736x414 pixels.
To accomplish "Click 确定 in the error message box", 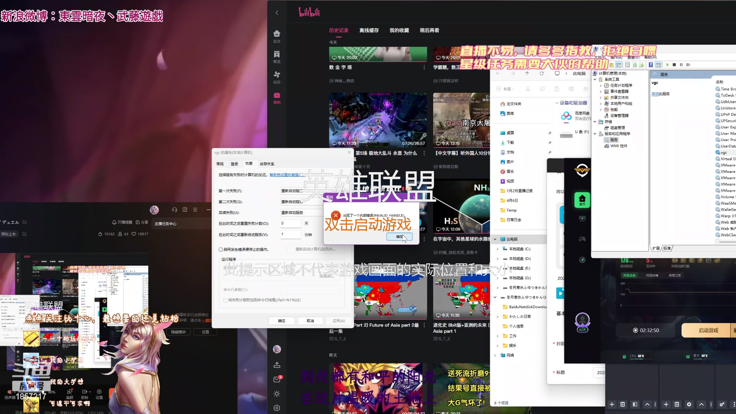I will click(399, 237).
